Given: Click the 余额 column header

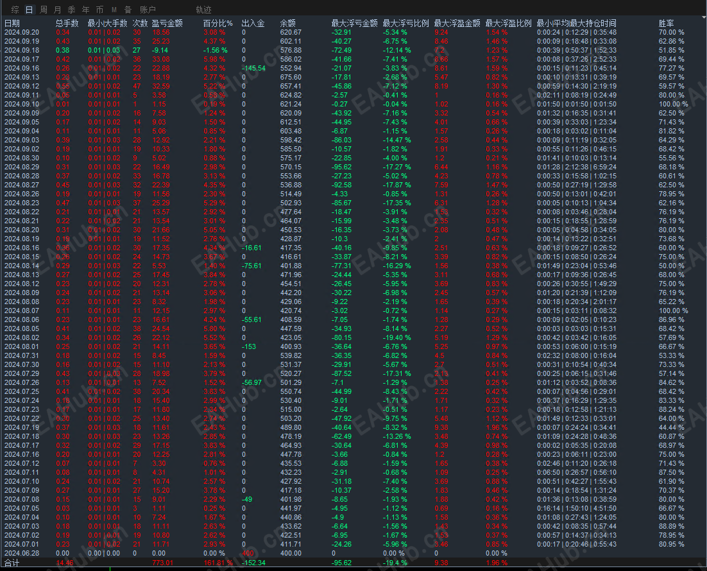Looking at the screenshot, I should [x=287, y=23].
